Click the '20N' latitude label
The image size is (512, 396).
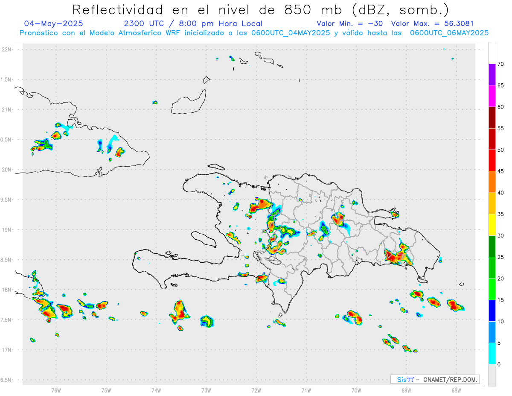6,170
